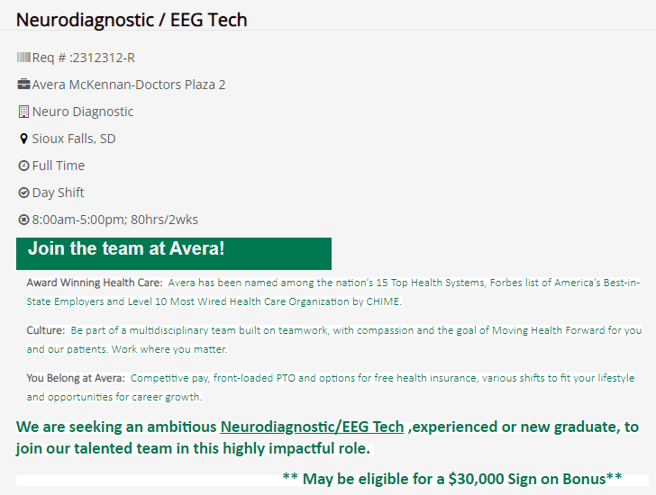656x495 pixels.
Task: Click the briefcase icon near Avera McKennan
Action: [x=23, y=85]
